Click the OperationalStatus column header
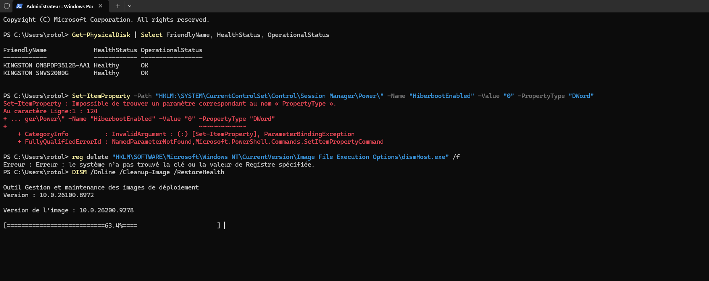 tap(172, 50)
